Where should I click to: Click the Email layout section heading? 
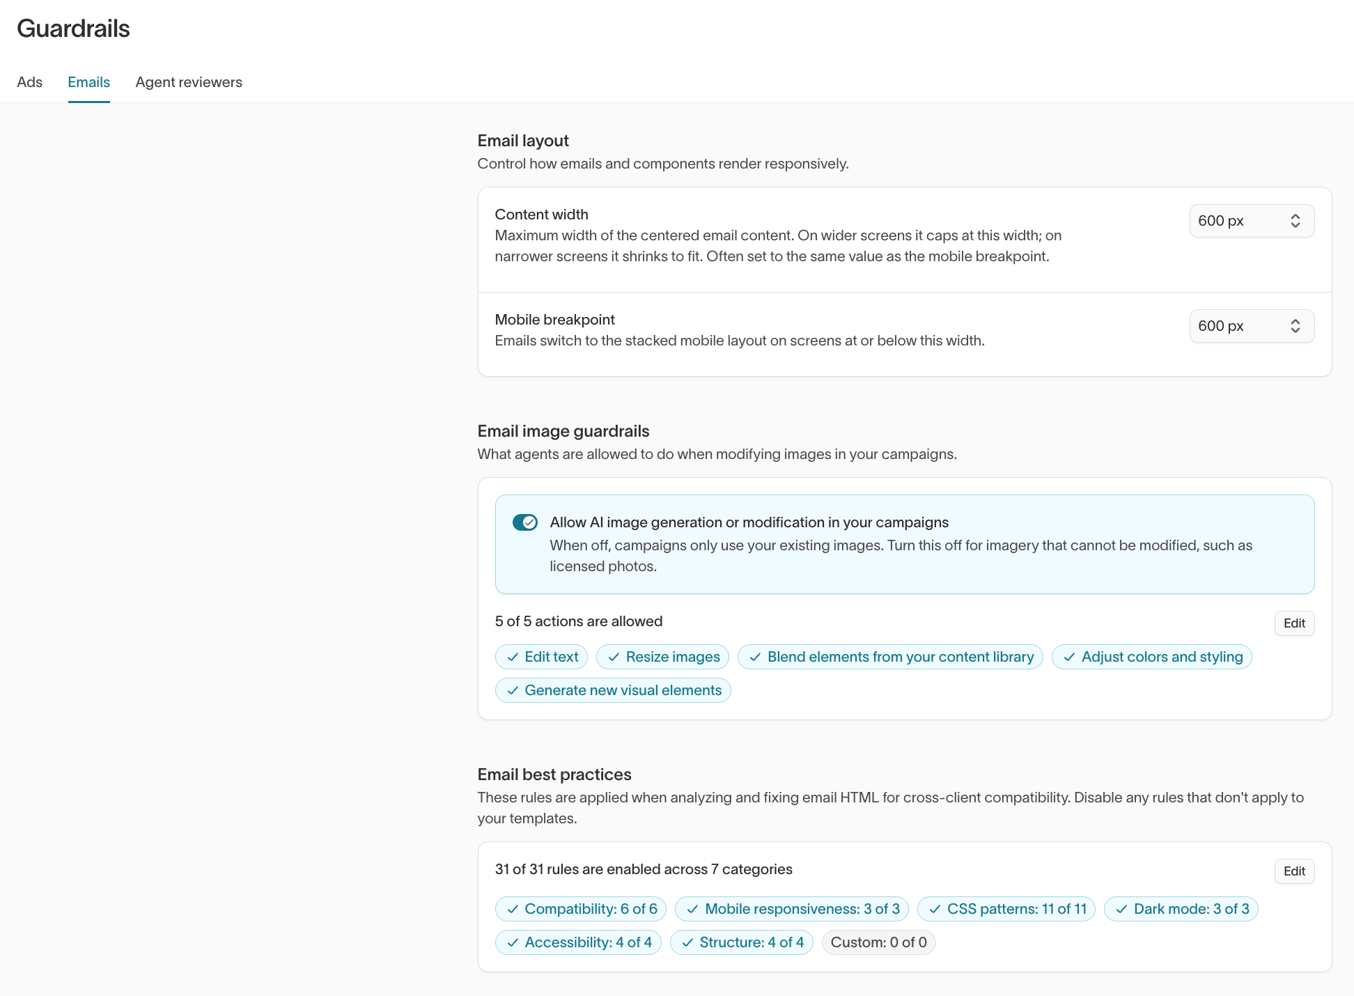[523, 141]
